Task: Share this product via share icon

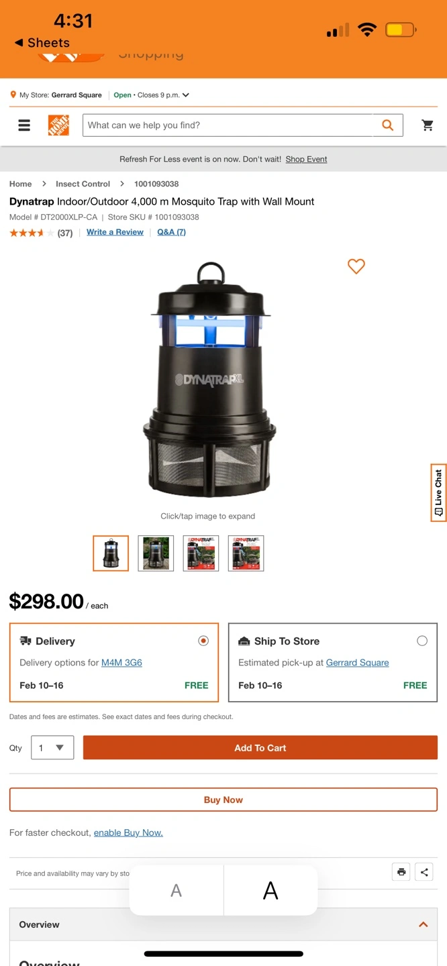Action: (x=424, y=872)
